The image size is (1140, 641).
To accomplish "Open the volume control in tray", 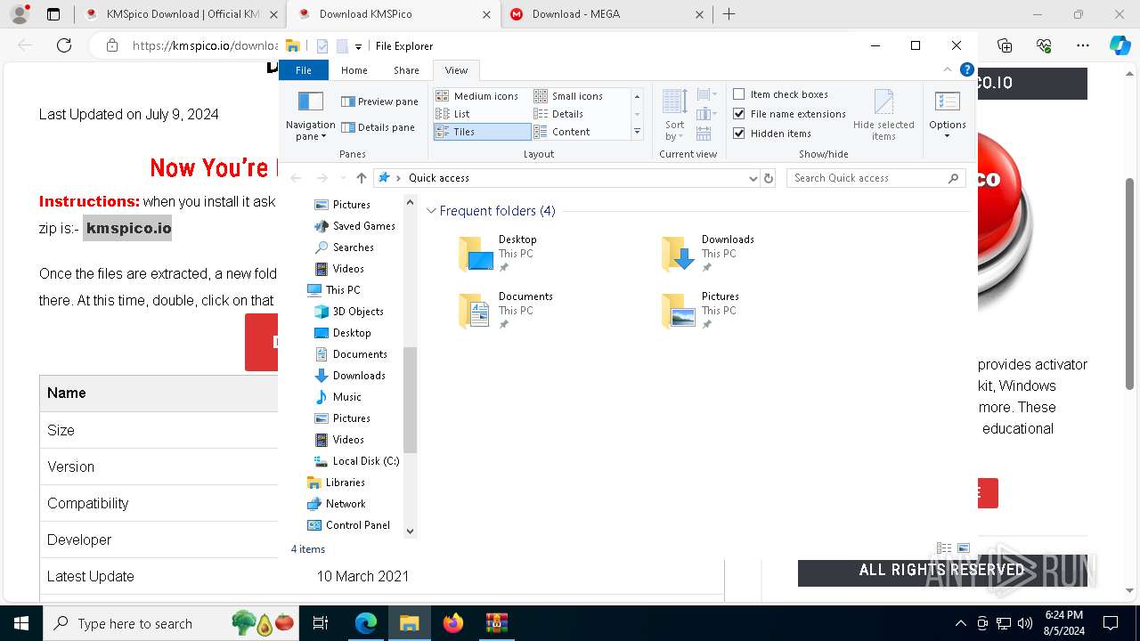I will (1025, 623).
